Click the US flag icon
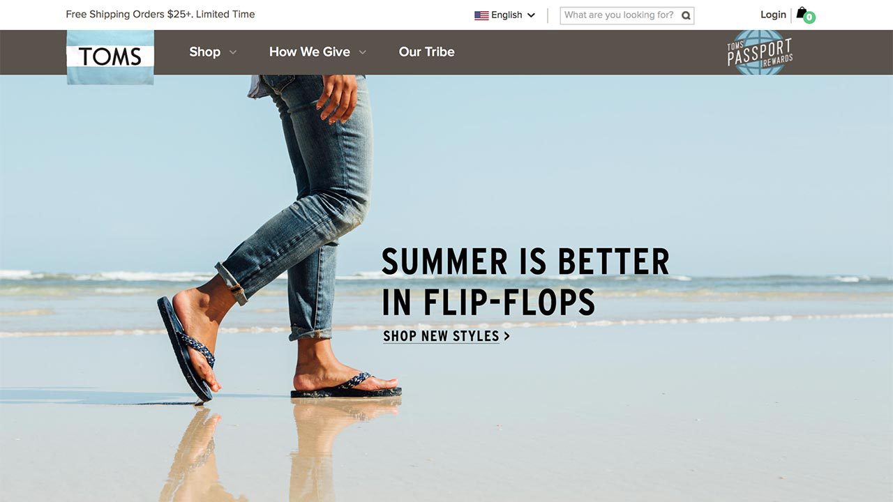The width and height of the screenshot is (893, 502). tap(481, 15)
